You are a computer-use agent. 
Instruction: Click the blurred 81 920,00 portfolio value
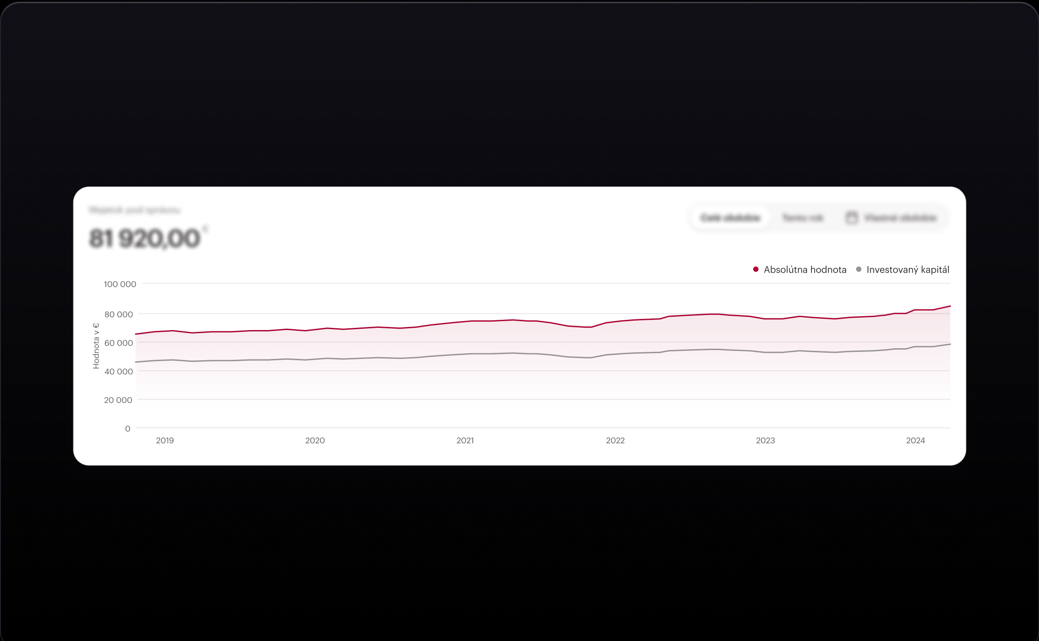click(145, 239)
